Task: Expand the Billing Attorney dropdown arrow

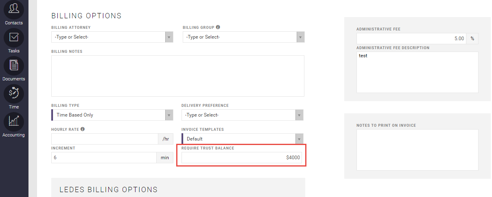Action: click(x=169, y=37)
